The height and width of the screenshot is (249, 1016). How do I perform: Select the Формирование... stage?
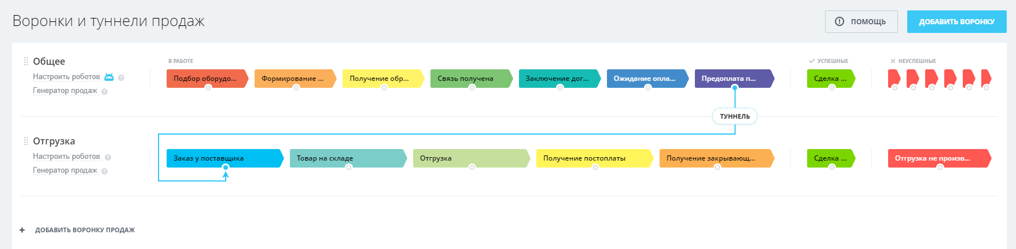[x=296, y=79]
